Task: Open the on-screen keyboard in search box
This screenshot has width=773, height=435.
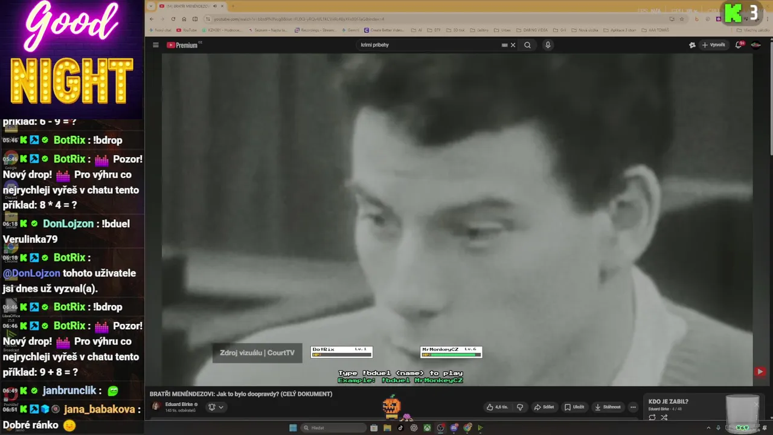Action: 505,45
